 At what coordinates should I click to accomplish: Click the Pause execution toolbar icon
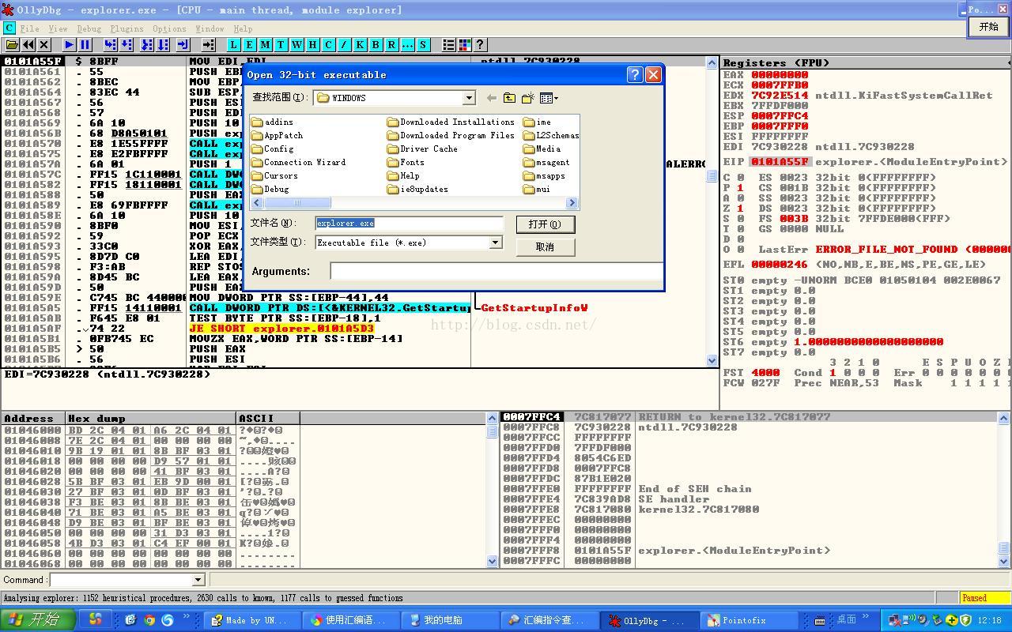pyautogui.click(x=85, y=45)
